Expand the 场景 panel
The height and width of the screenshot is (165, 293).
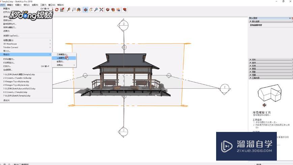click(x=270, y=75)
